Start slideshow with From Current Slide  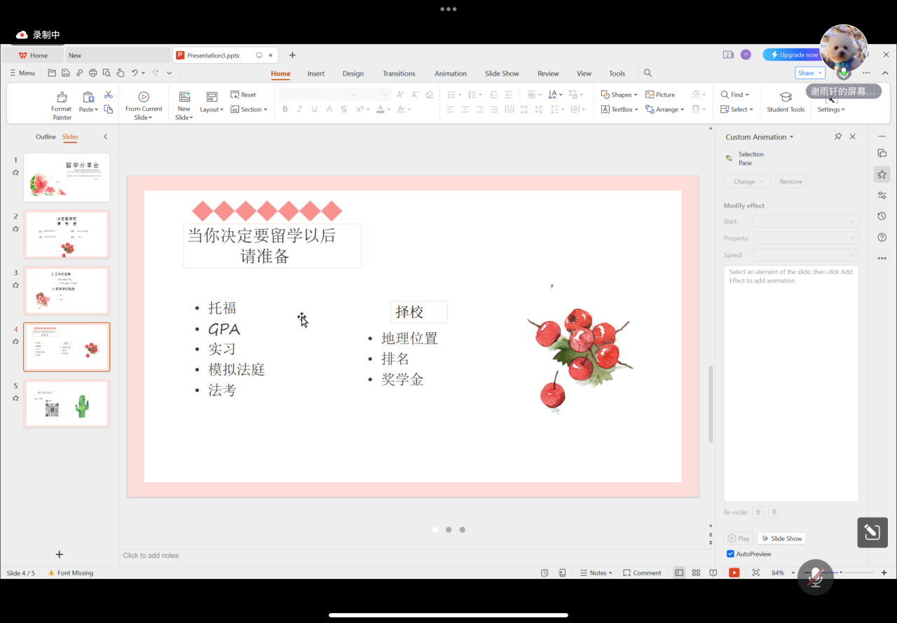point(144,97)
